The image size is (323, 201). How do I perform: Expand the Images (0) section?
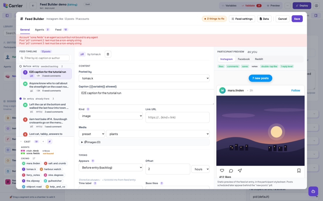(144, 142)
